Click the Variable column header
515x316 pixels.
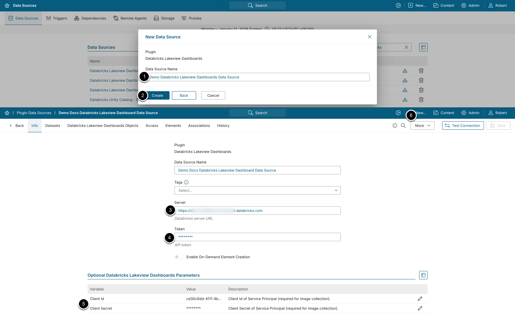pos(97,289)
